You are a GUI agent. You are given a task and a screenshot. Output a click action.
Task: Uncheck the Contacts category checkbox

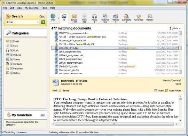click(x=11, y=64)
